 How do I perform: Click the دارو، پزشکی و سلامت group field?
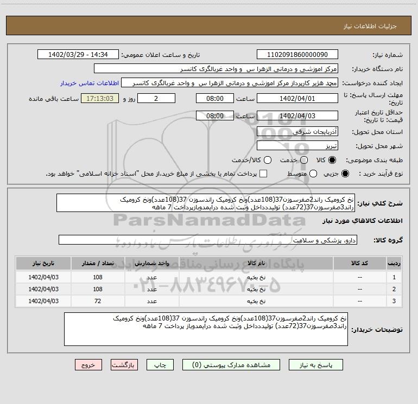click(x=208, y=240)
